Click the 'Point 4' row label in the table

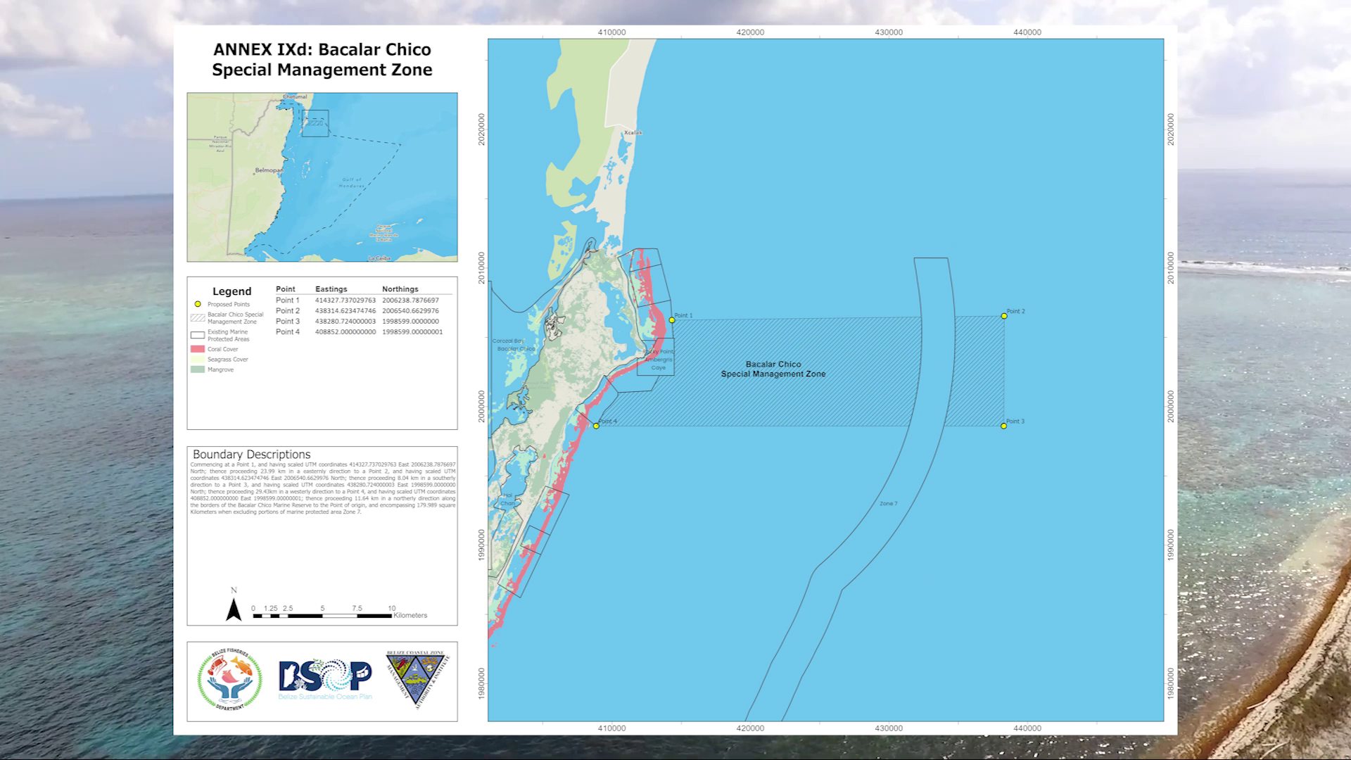pos(288,332)
